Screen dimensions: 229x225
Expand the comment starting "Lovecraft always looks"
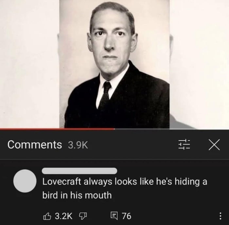125,188
